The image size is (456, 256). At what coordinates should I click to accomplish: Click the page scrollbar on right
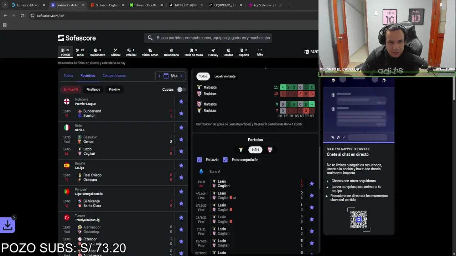click(x=454, y=89)
